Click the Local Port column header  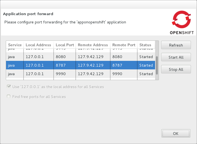coord(65,45)
